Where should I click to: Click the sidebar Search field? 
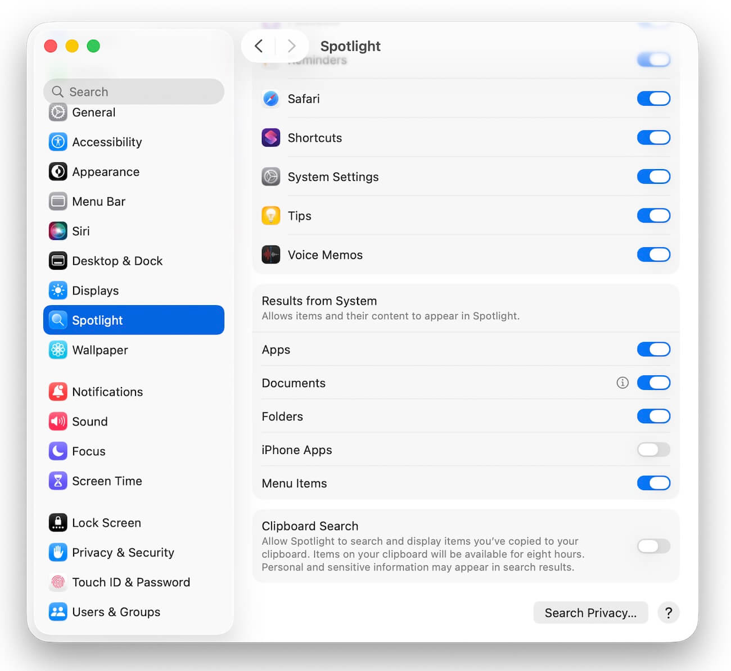tap(133, 92)
